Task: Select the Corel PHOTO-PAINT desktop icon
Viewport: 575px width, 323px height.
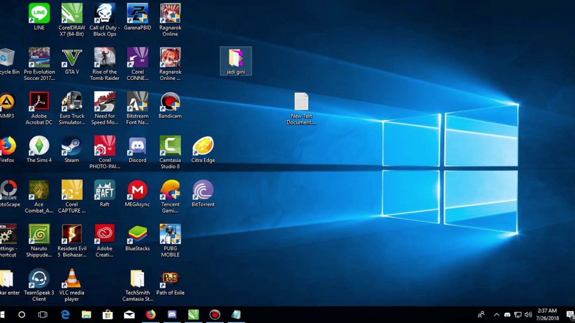Action: click(x=105, y=152)
